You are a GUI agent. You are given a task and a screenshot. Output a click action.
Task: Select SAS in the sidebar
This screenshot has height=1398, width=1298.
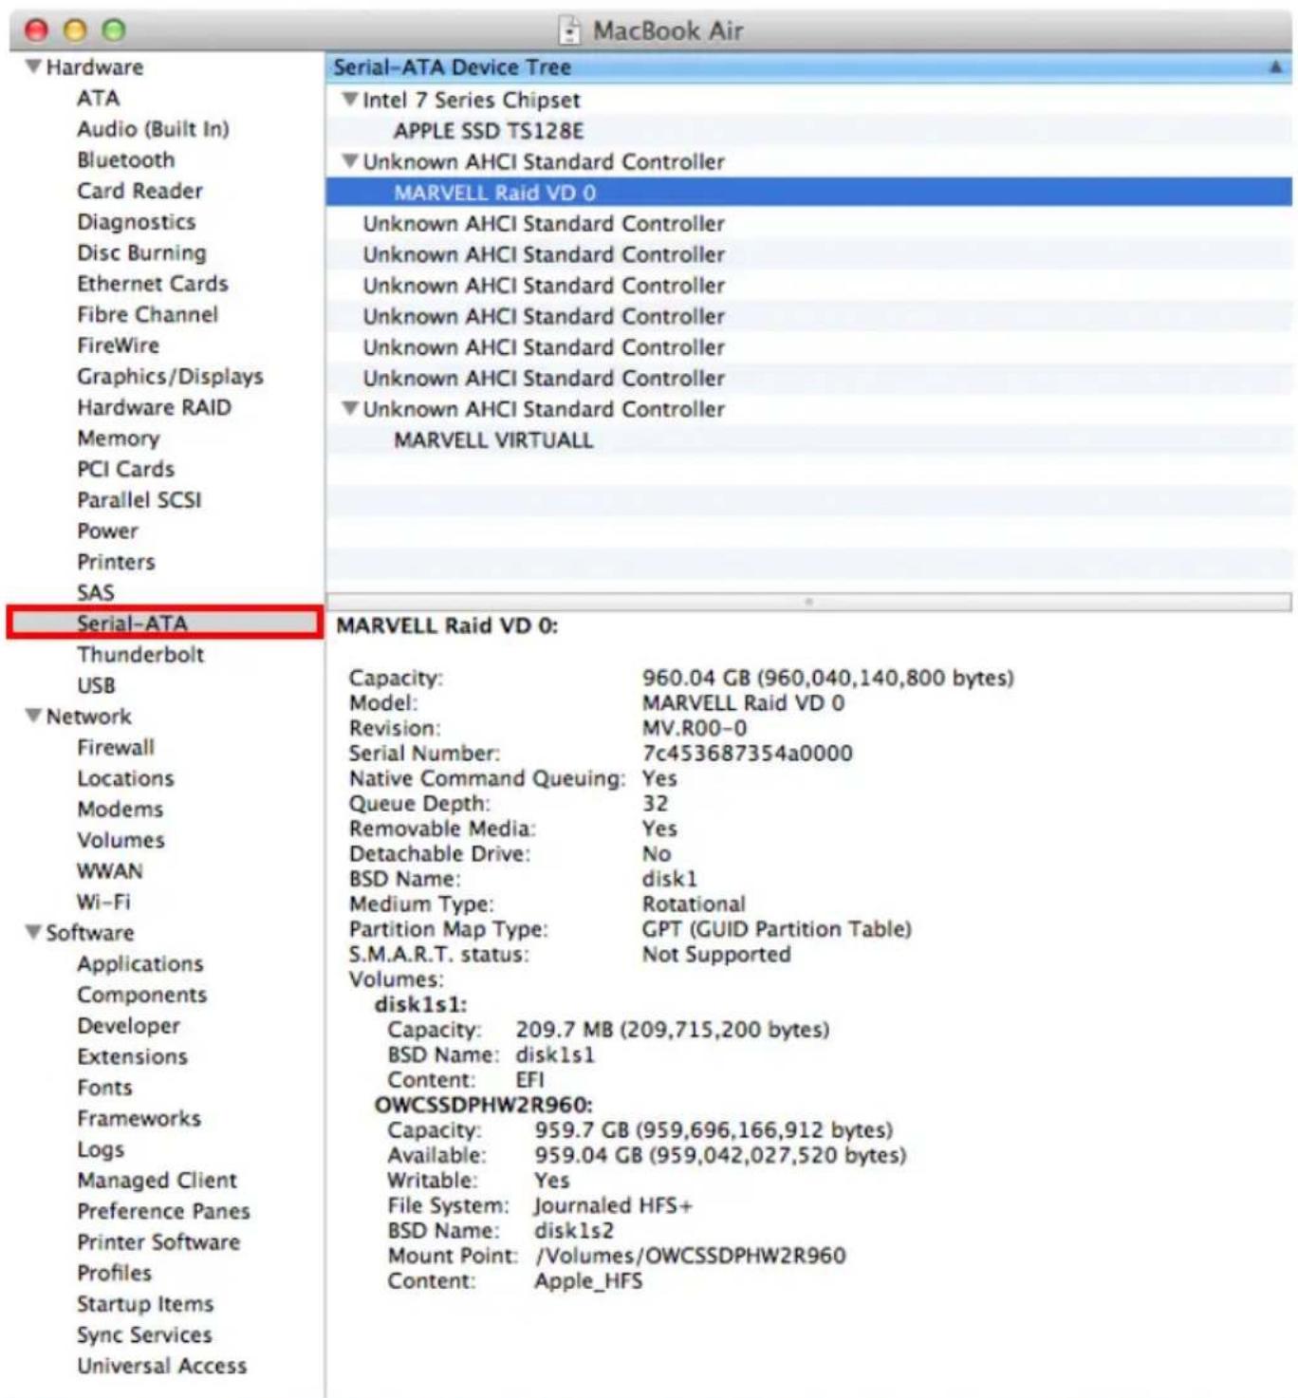[96, 592]
